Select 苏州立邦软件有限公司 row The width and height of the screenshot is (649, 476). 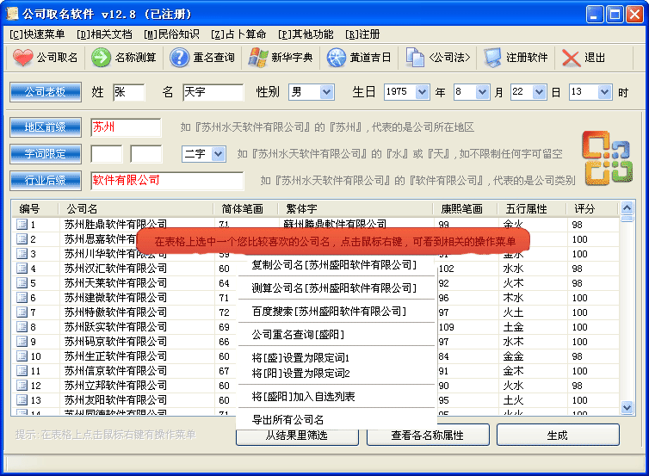(x=115, y=386)
